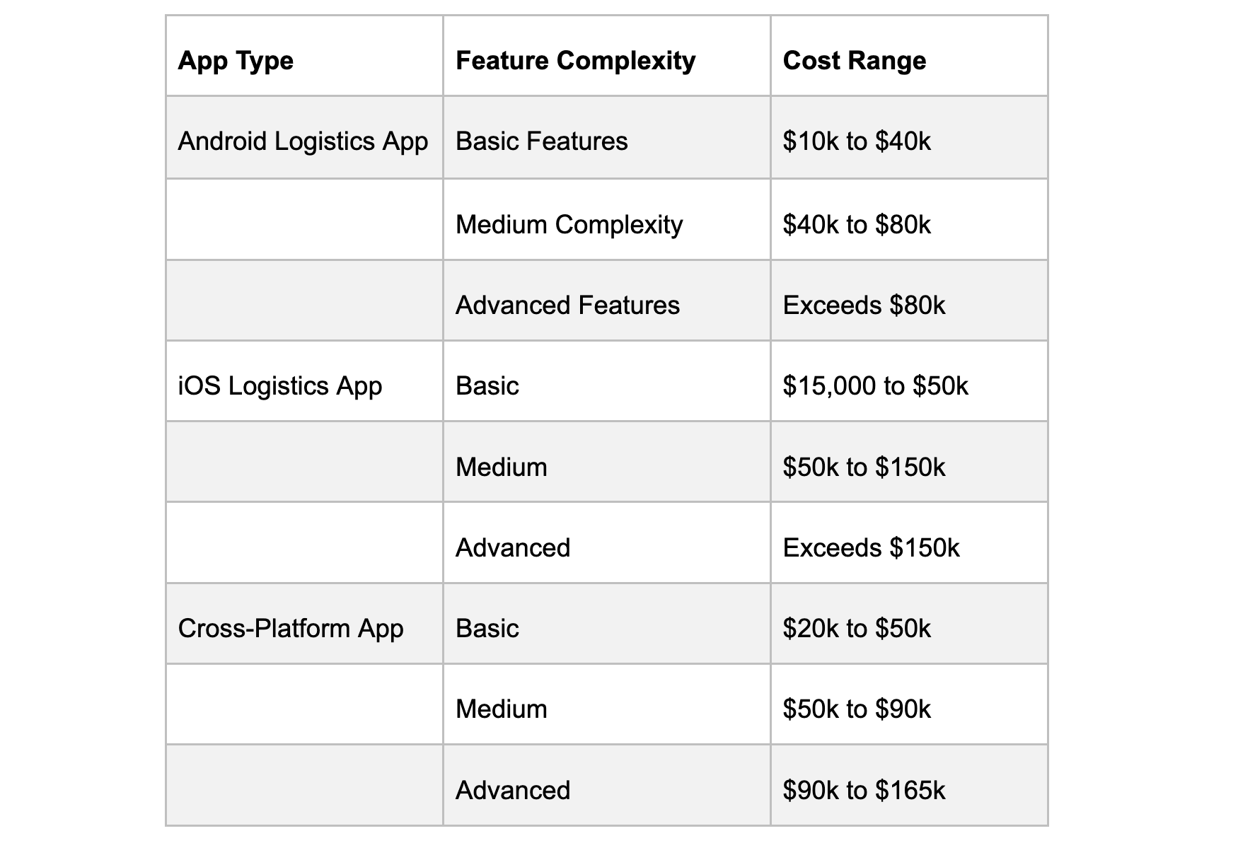Image resolution: width=1238 pixels, height=843 pixels.
Task: Select the Feature Complexity header cell
Action: 606,56
